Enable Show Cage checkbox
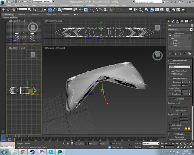This screenshot has width=194, height=155. click(x=170, y=129)
